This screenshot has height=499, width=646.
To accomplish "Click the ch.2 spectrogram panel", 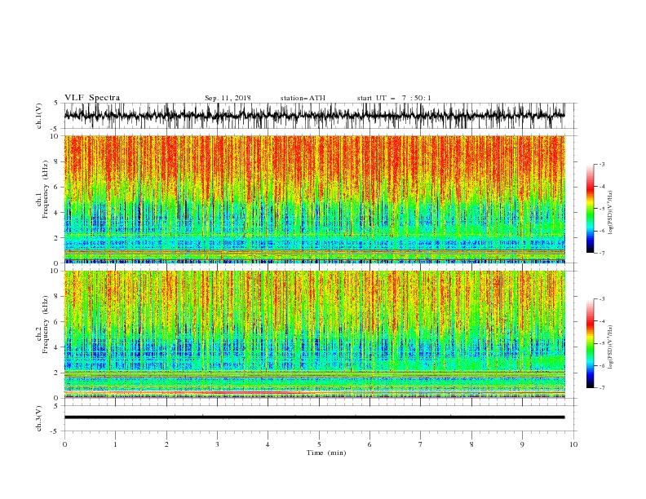I will click(x=314, y=334).
